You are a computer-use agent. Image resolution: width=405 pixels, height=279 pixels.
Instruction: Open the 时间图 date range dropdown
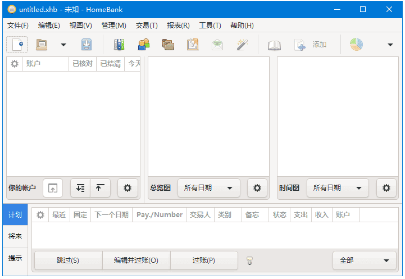(x=338, y=188)
